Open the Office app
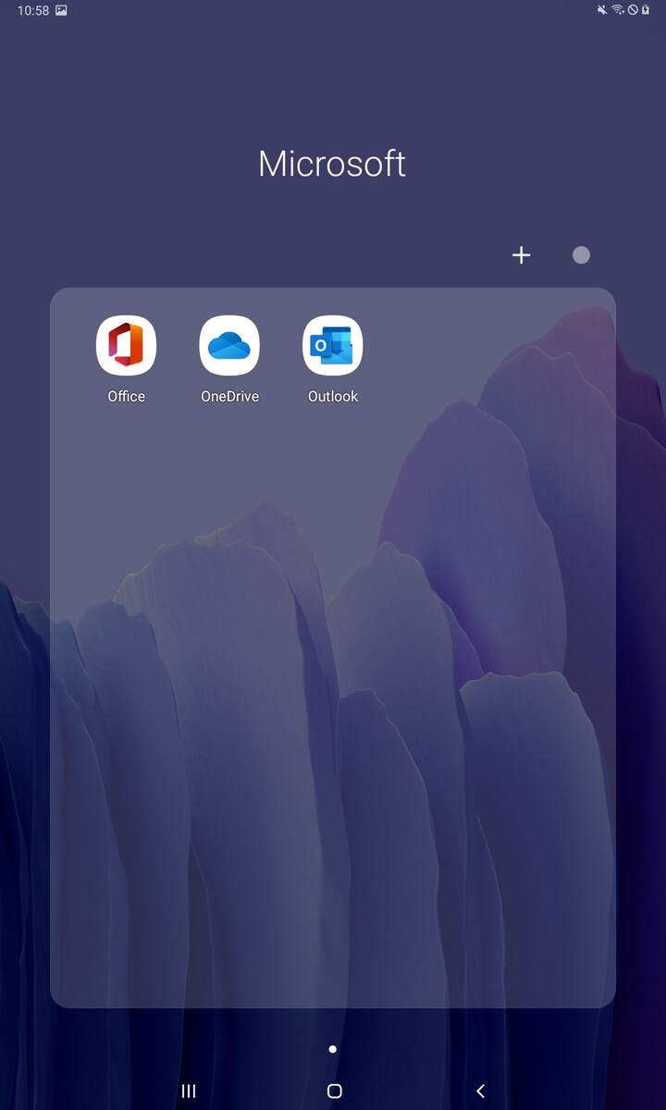Image resolution: width=666 pixels, height=1110 pixels. tap(126, 346)
